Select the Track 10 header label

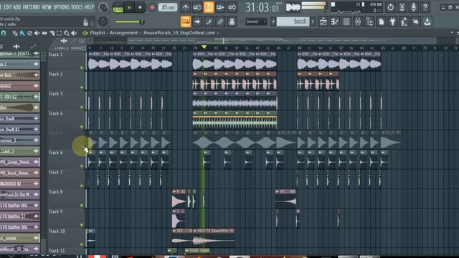click(57, 231)
